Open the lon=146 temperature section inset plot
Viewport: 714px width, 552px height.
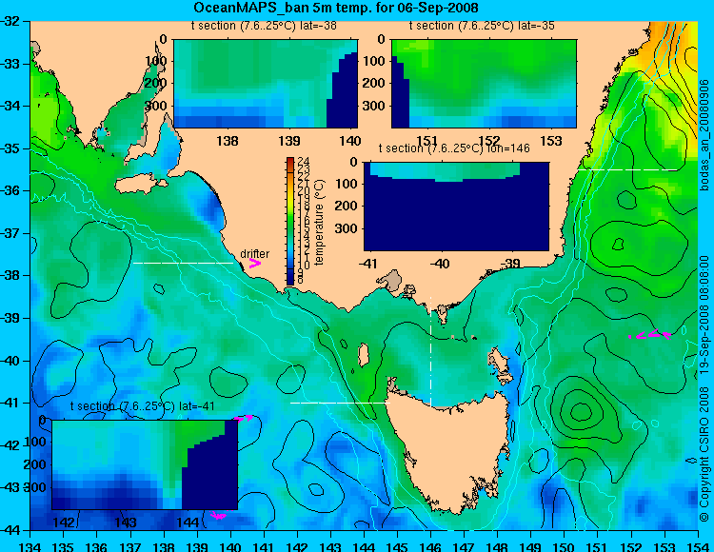pos(456,207)
